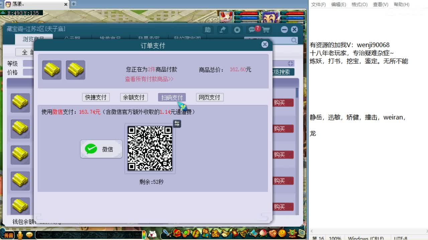The width and height of the screenshot is (428, 240).
Task: Click the chat bubble icon beside the microphone
Action: click(x=29, y=235)
